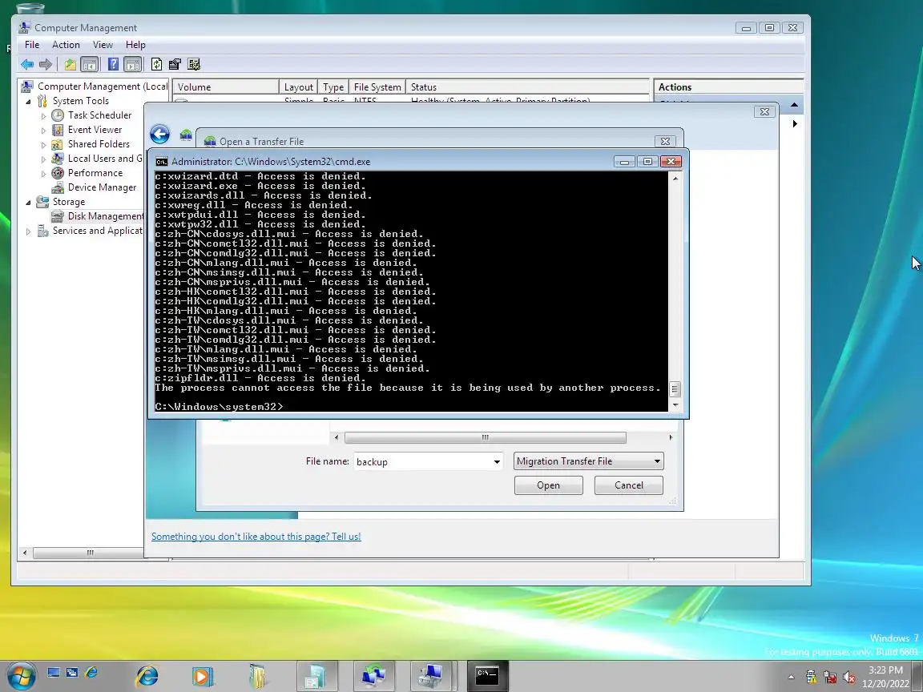The width and height of the screenshot is (923, 692).
Task: Expand the Performance node
Action: [x=43, y=174]
